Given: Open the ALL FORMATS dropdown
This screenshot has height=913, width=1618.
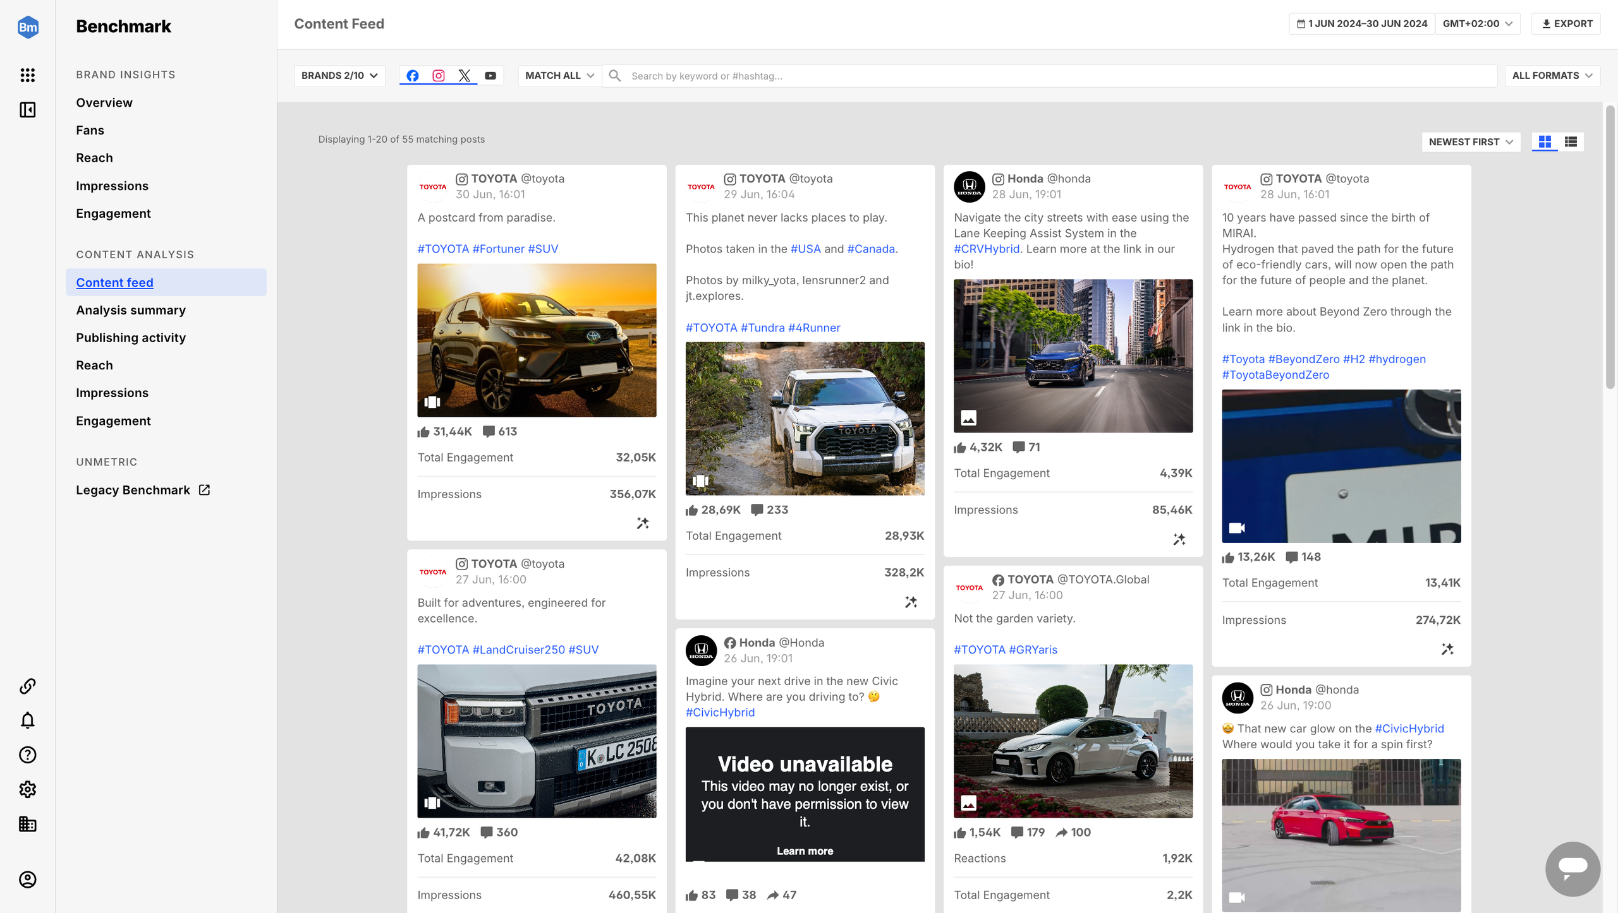Looking at the screenshot, I should pos(1552,76).
